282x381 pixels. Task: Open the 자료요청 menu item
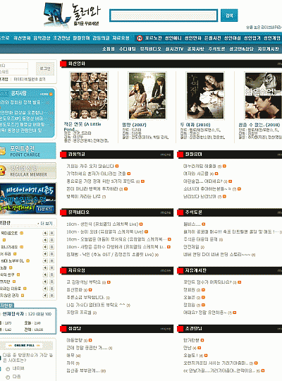pyautogui.click(x=121, y=38)
